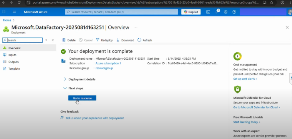Click the Cost management icon
292x139 pixels.
237,56
